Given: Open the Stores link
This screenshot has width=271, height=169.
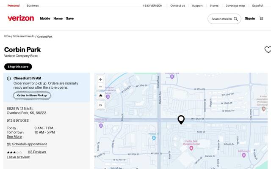Looking at the screenshot, I should pyautogui.click(x=214, y=5).
